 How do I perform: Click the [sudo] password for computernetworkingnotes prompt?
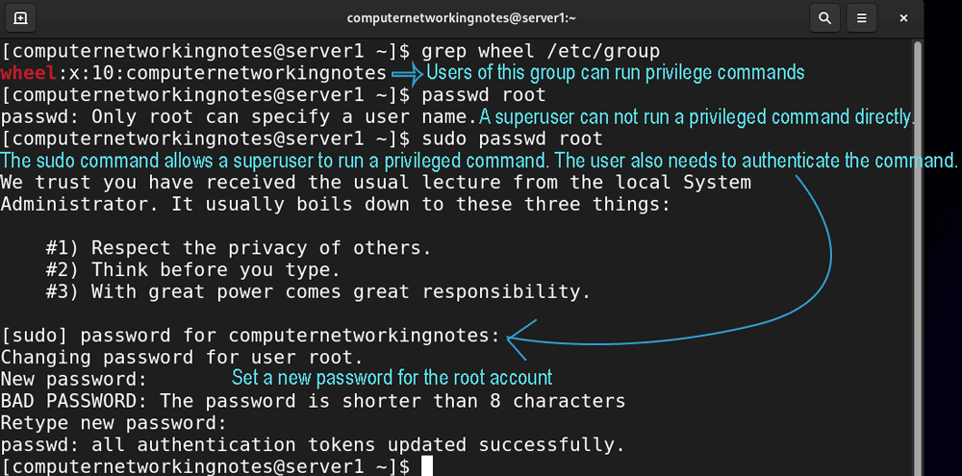click(251, 336)
